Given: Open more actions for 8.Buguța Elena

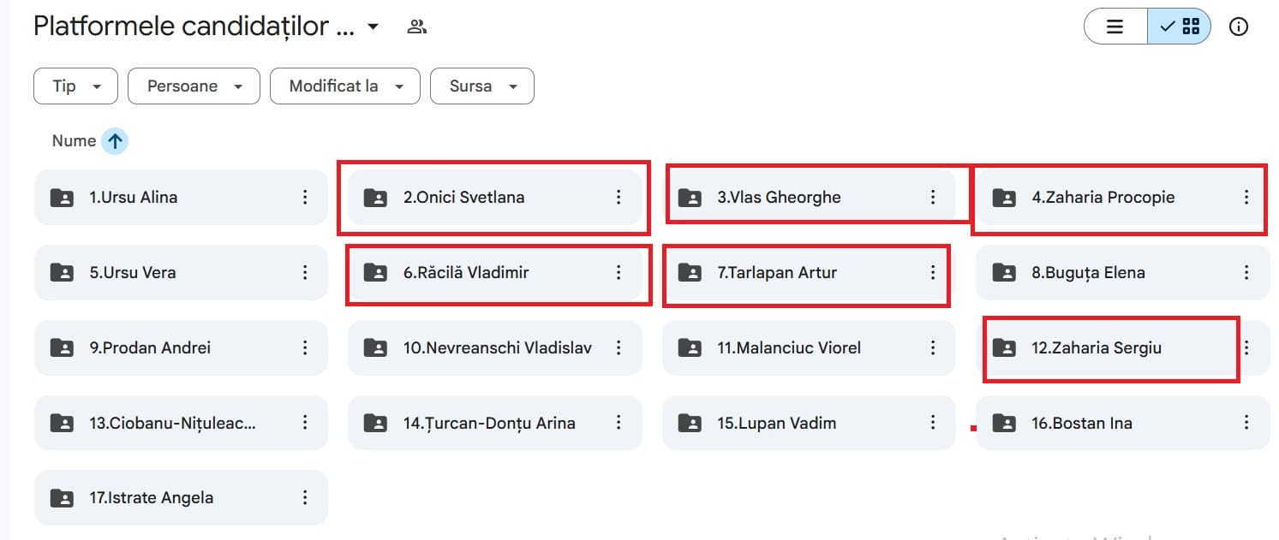Looking at the screenshot, I should [1246, 273].
